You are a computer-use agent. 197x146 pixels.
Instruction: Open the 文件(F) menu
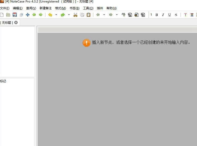[x=5, y=8]
